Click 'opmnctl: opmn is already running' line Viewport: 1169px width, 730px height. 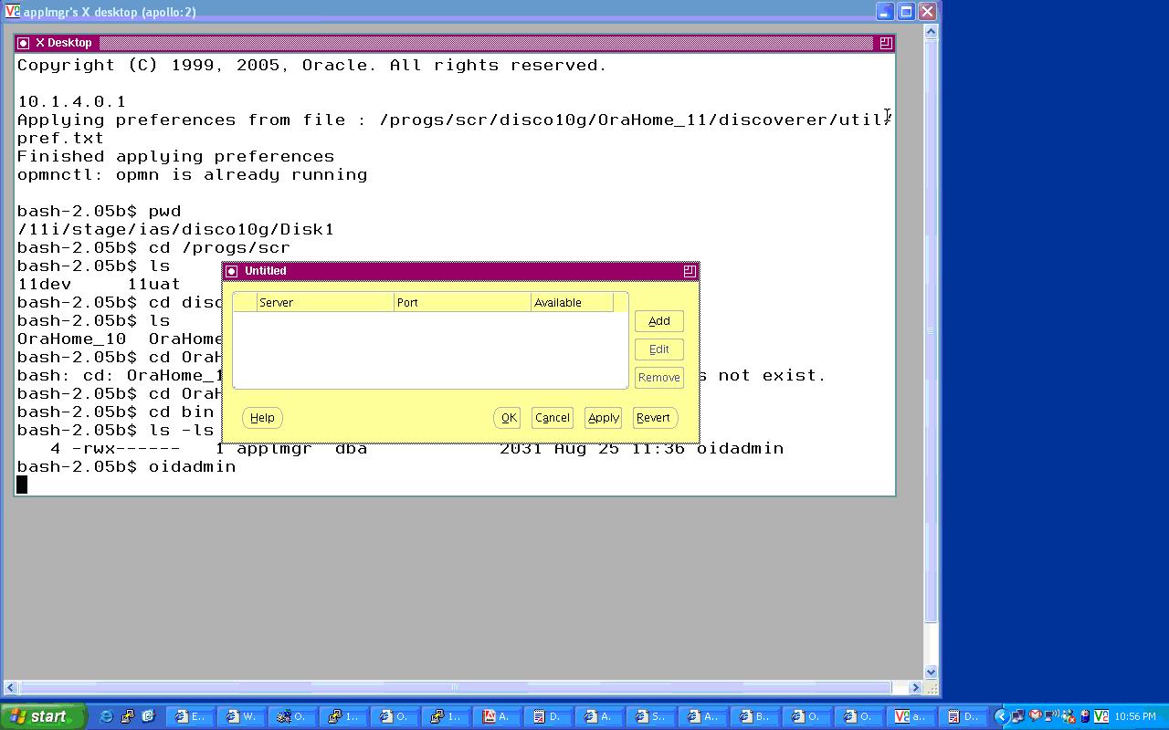(x=192, y=174)
